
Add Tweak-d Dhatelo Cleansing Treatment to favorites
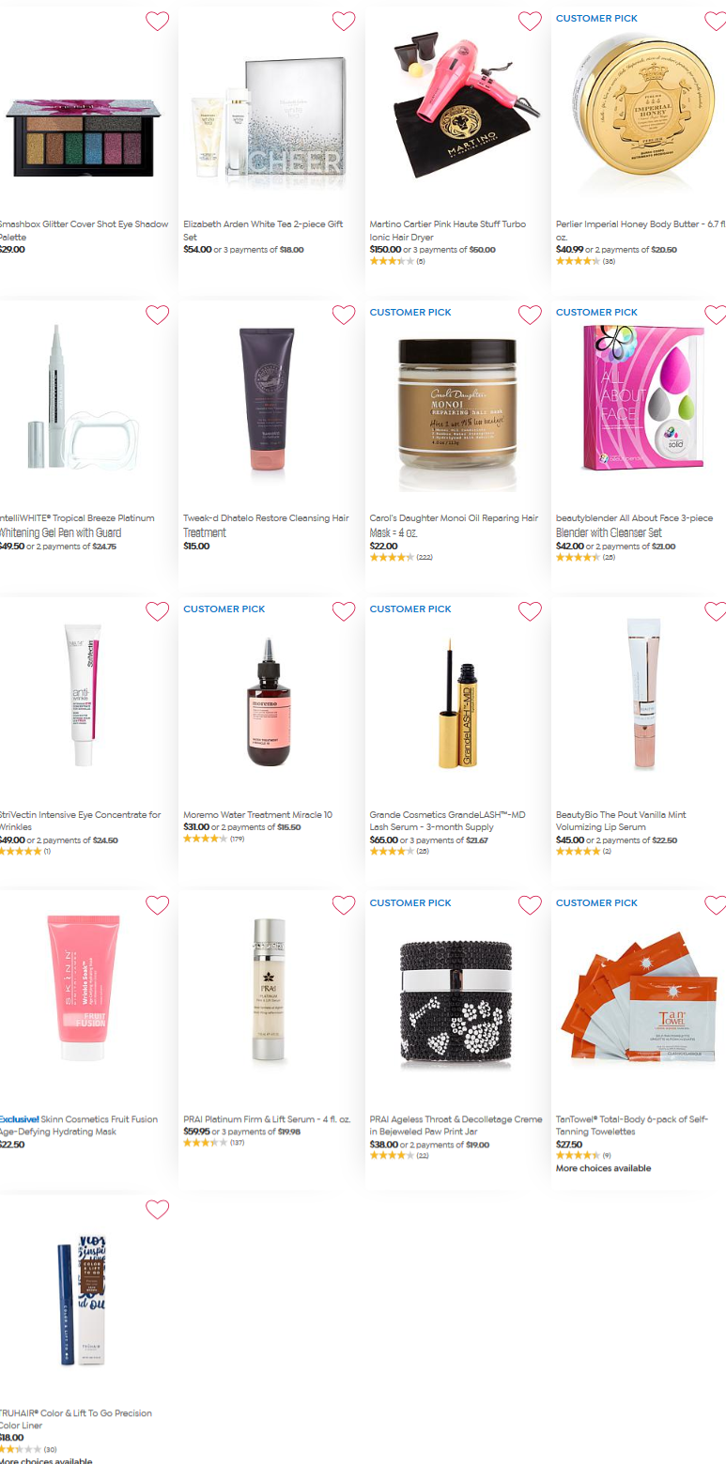point(344,315)
